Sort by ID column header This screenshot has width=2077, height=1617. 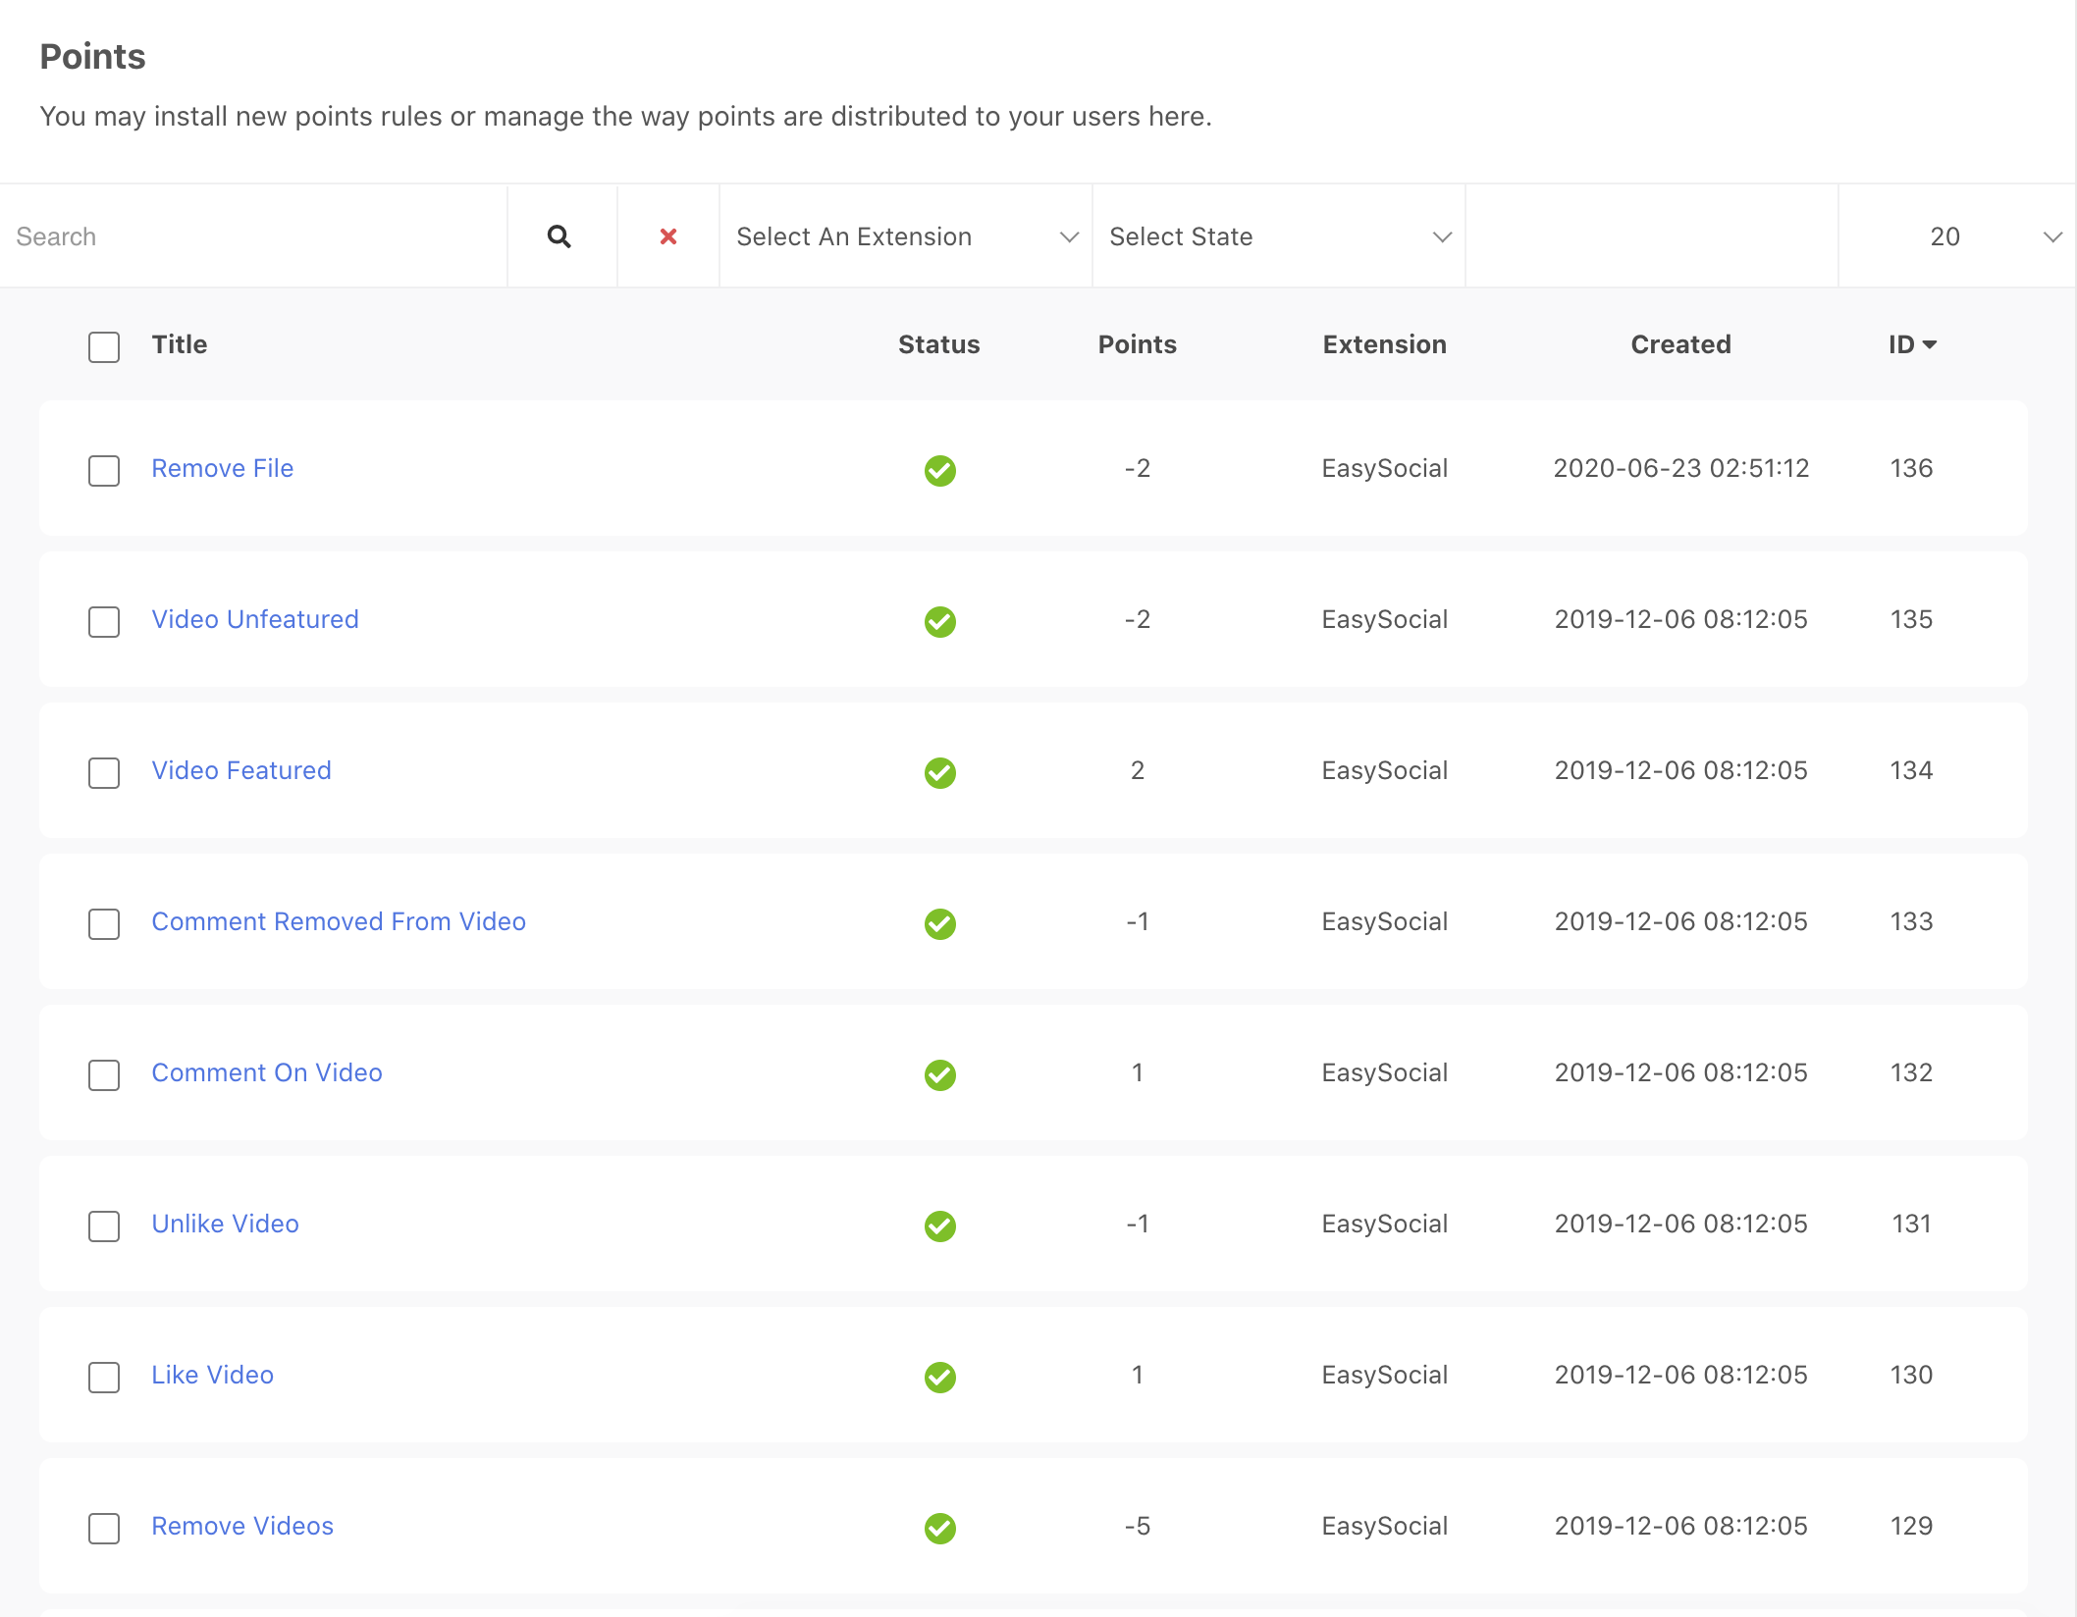click(1911, 344)
